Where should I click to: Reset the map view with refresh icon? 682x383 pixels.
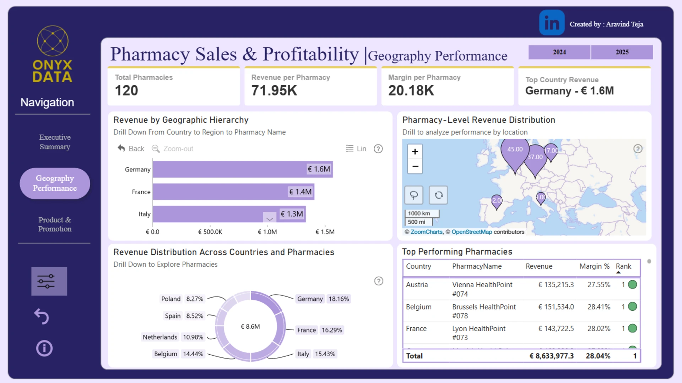(438, 195)
